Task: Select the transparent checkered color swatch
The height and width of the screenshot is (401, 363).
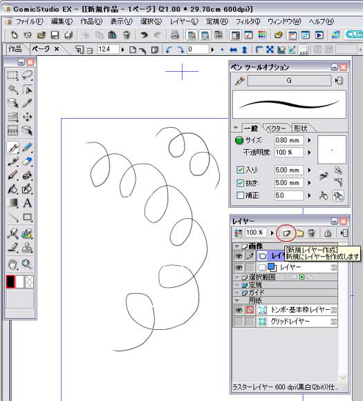Action: (29, 282)
